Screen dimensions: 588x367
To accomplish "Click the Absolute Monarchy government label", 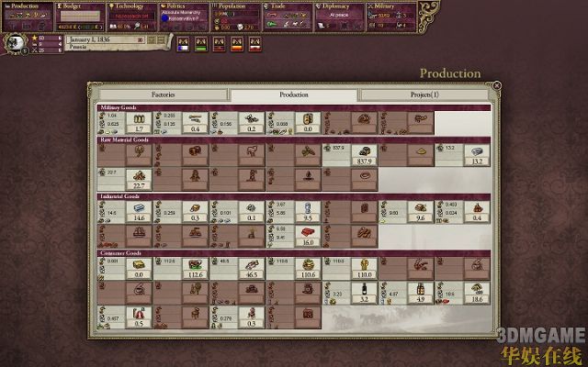I will pos(181,12).
